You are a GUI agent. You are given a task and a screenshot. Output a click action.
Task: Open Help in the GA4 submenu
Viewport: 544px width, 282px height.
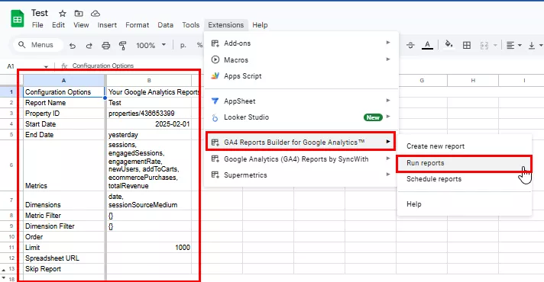(465, 204)
